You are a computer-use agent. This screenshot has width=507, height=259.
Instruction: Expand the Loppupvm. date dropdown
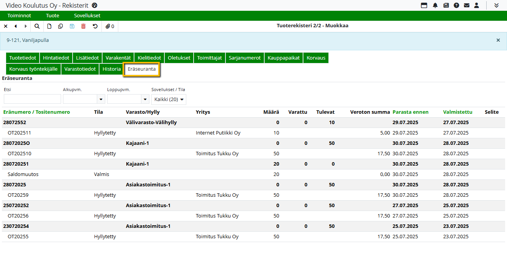tap(145, 99)
